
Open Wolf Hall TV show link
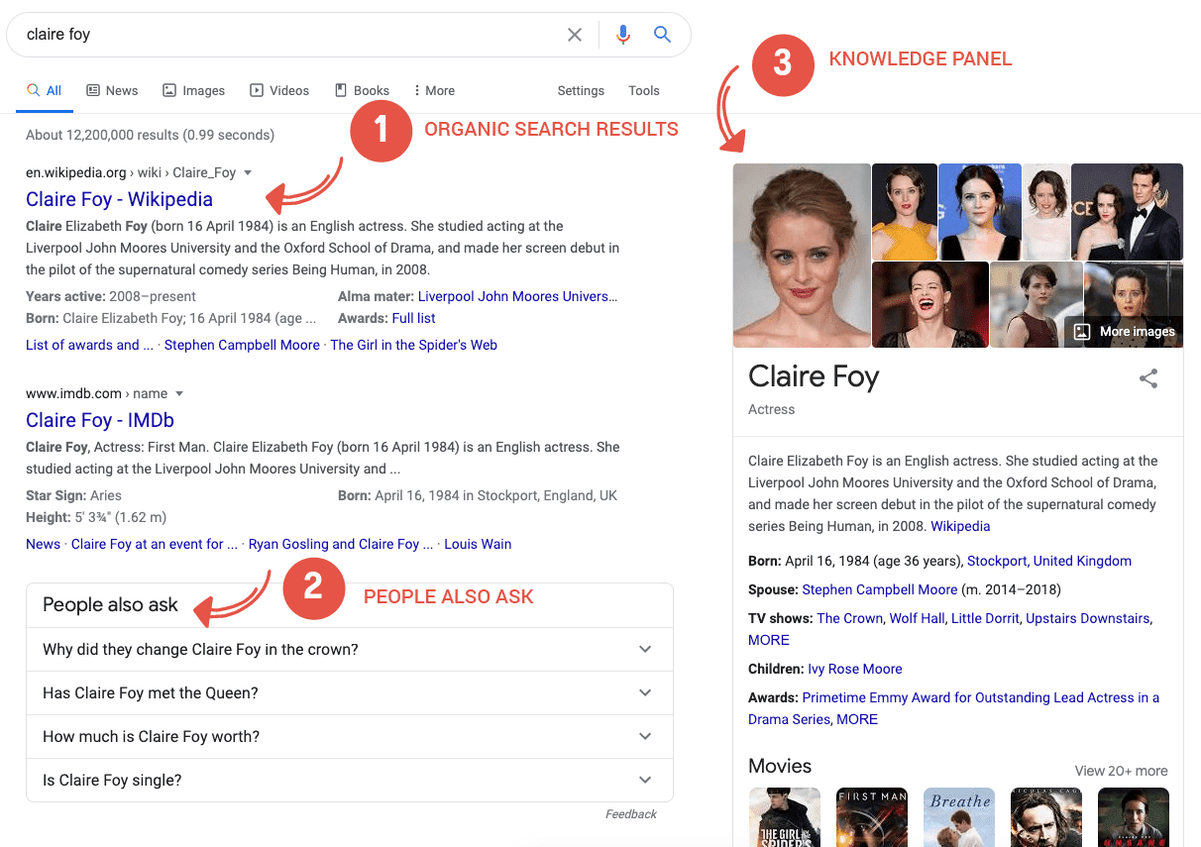click(917, 618)
